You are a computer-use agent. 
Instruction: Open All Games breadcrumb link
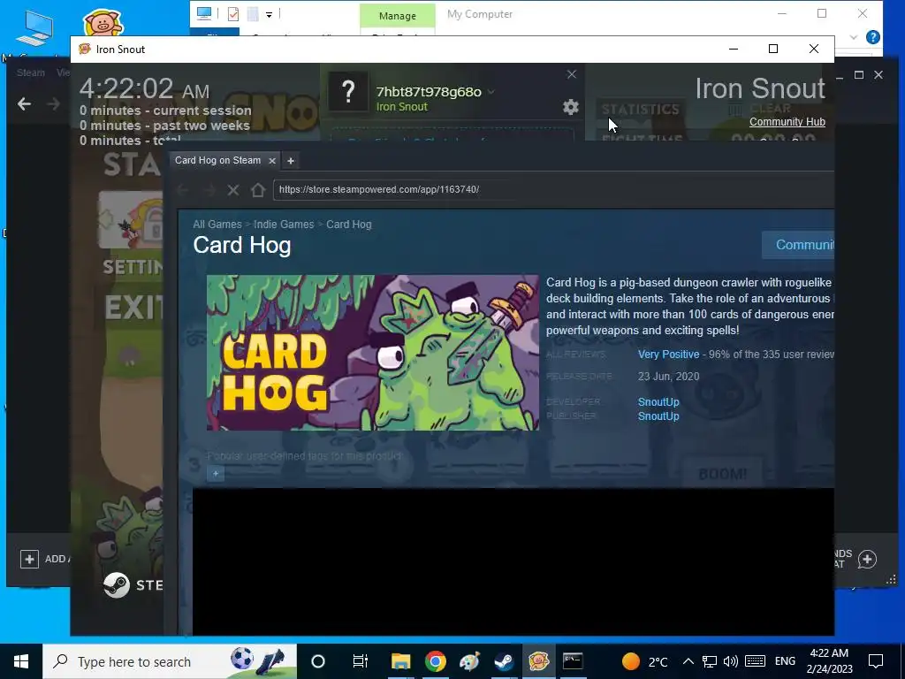coord(217,224)
